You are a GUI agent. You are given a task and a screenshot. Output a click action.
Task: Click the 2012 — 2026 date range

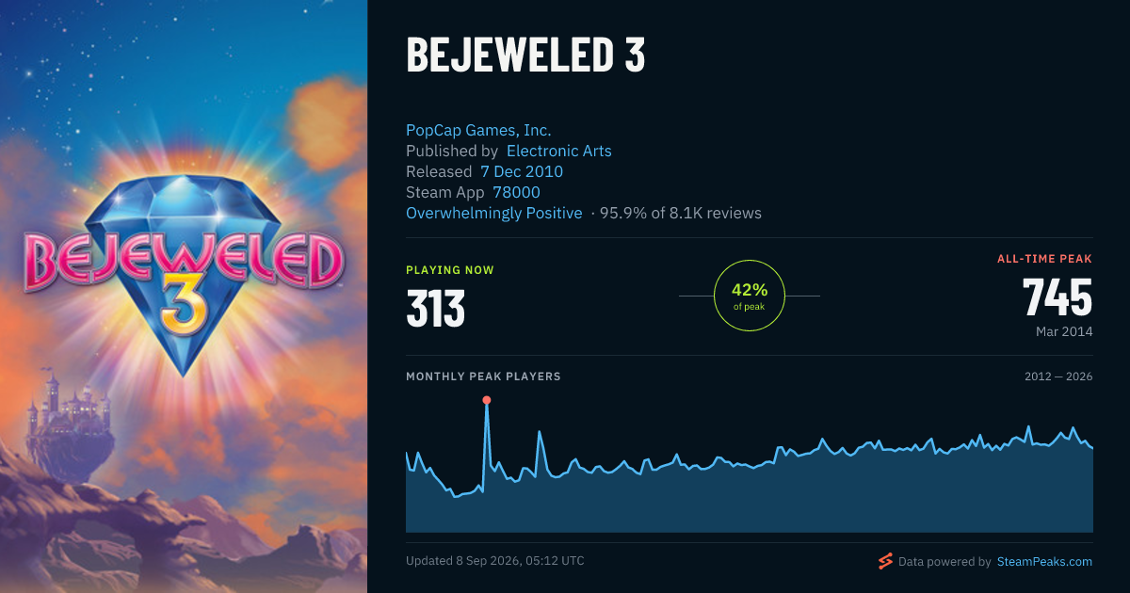pyautogui.click(x=1058, y=377)
